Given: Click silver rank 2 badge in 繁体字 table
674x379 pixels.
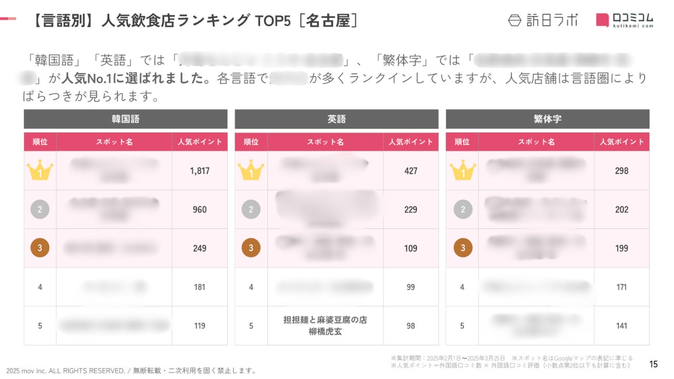Looking at the screenshot, I should [462, 210].
